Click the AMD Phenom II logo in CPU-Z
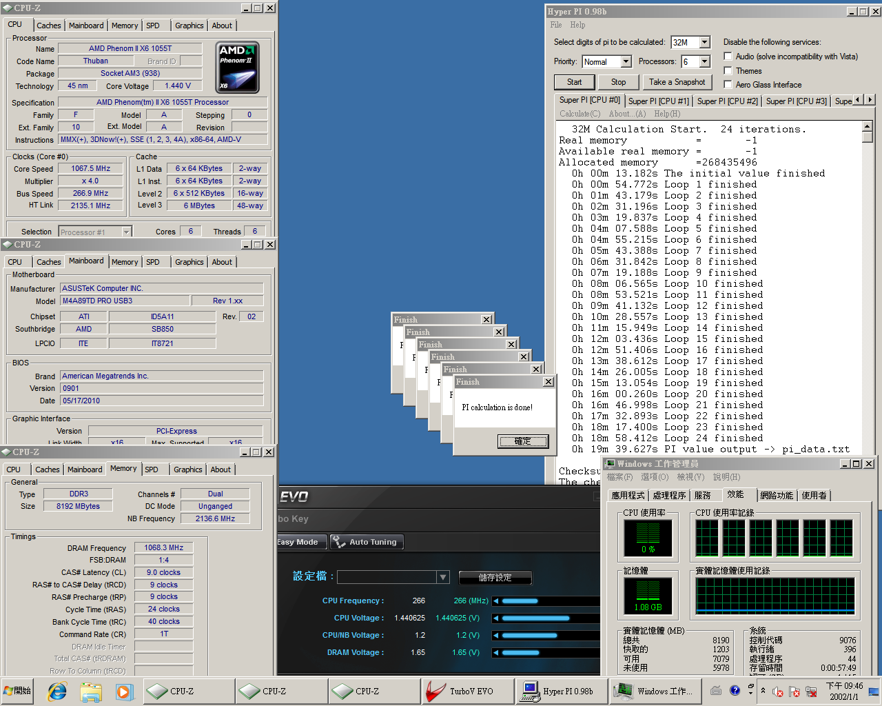The width and height of the screenshot is (882, 706). pyautogui.click(x=238, y=68)
